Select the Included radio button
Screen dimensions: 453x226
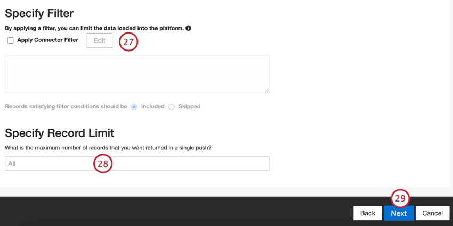[134, 107]
